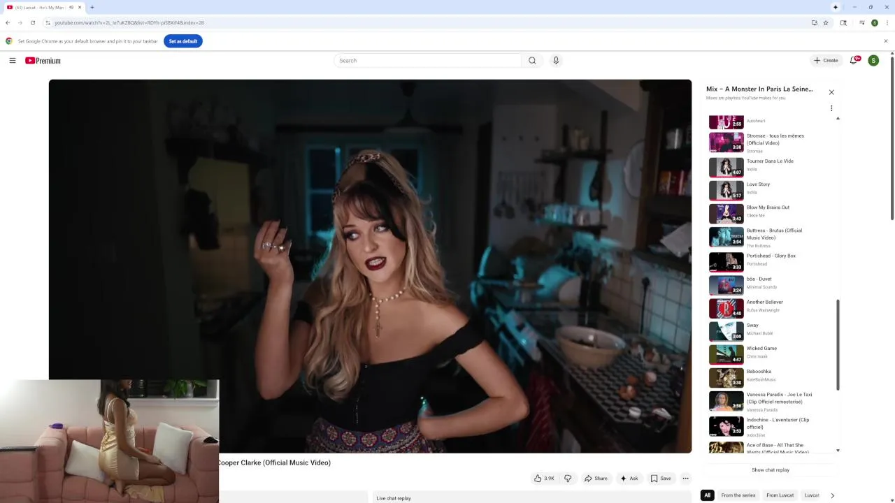Click the webcam overlay picture-in-picture
Screen dimensions: 895x503
(x=109, y=442)
